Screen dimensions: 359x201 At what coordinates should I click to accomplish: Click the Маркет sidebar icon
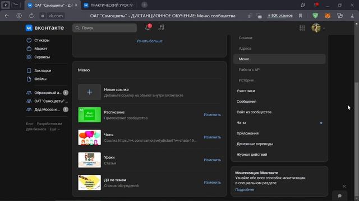tap(29, 49)
